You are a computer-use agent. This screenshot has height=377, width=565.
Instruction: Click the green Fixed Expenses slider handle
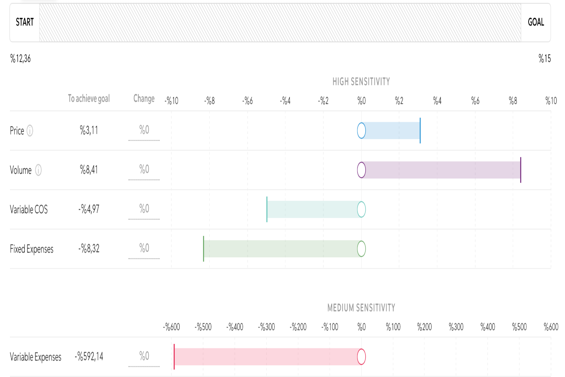click(x=362, y=249)
